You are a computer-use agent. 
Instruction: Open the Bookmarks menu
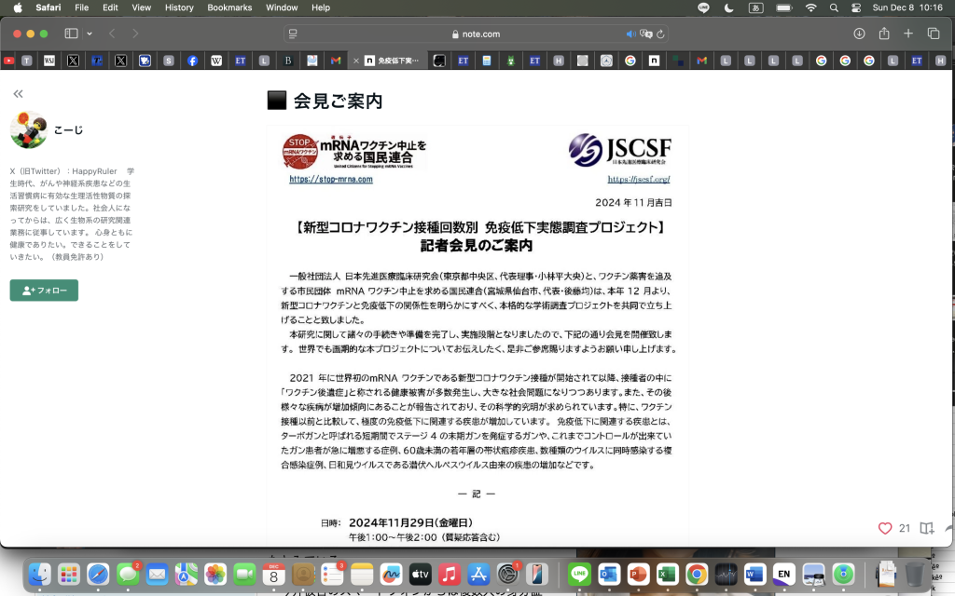point(229,7)
